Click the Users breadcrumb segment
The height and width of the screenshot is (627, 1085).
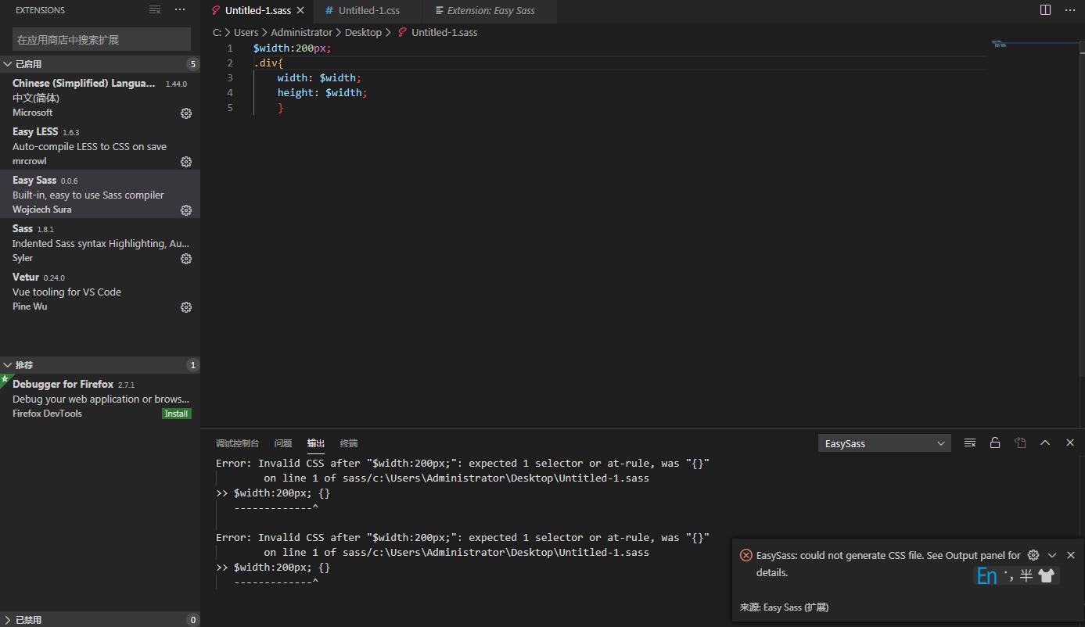point(246,32)
